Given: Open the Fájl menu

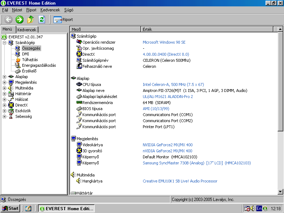Looking at the screenshot, I should tap(5, 10).
